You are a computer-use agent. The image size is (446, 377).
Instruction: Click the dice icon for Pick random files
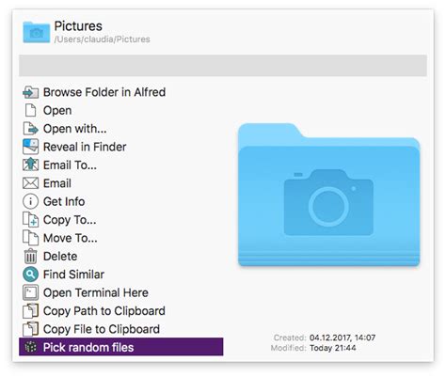(x=31, y=347)
